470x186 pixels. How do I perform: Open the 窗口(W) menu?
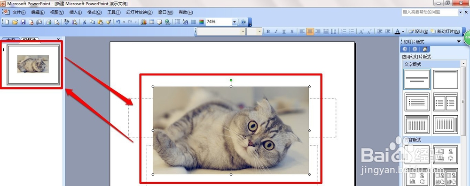[166, 12]
